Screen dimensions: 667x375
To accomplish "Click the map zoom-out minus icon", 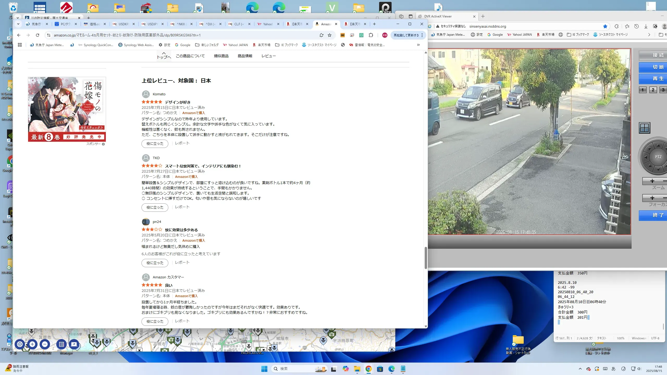I will point(45,344).
